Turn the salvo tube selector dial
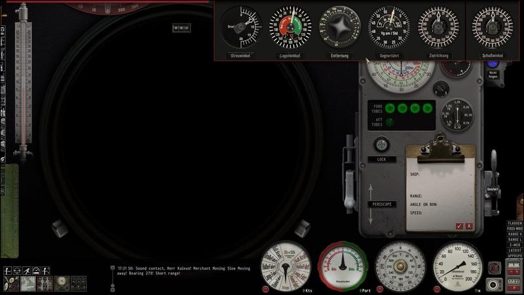 [457, 115]
